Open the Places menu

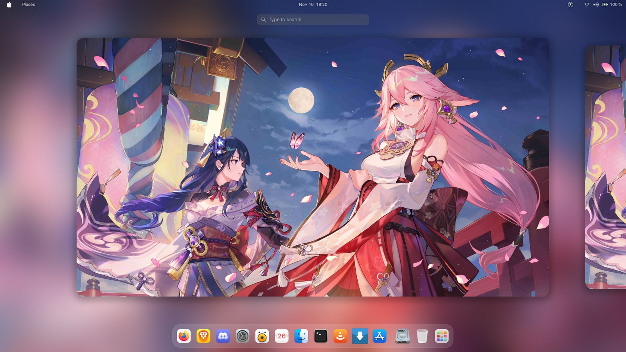click(x=29, y=5)
